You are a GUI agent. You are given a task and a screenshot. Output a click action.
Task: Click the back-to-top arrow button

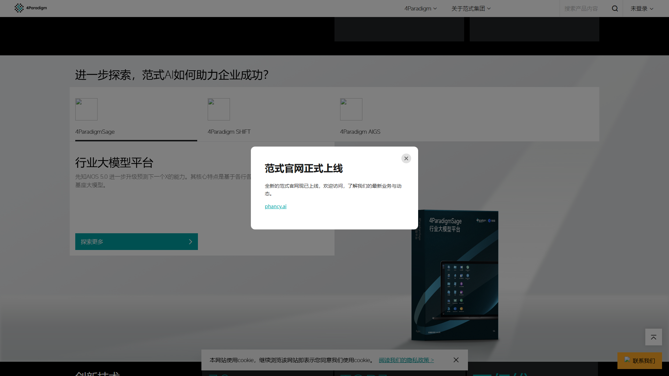pos(654,337)
